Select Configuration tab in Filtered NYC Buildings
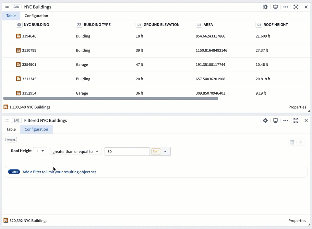Screen dimensions: 312x229 (36, 129)
